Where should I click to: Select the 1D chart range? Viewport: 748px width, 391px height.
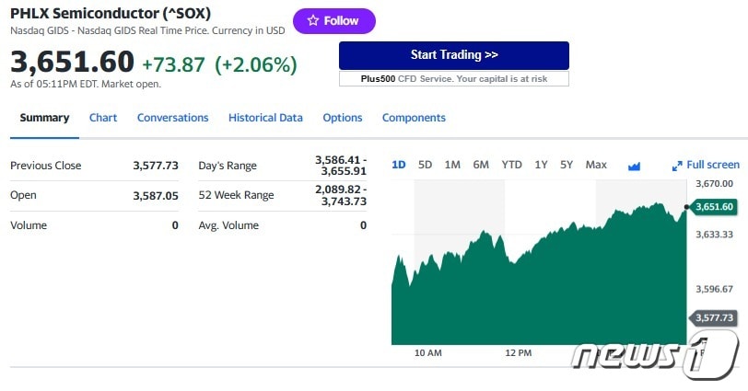coord(399,165)
